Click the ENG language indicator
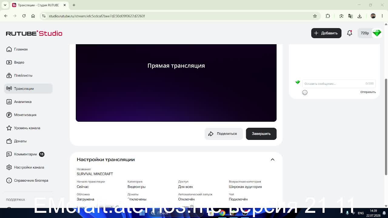Viewport: 388px width, 218px height. (361, 213)
